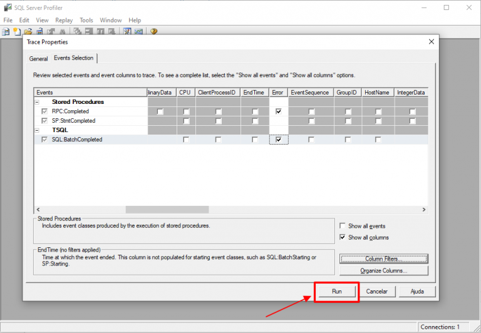This screenshot has width=481, height=333.
Task: Uncheck Error column for SQL:BatchCompleted
Action: coord(279,140)
